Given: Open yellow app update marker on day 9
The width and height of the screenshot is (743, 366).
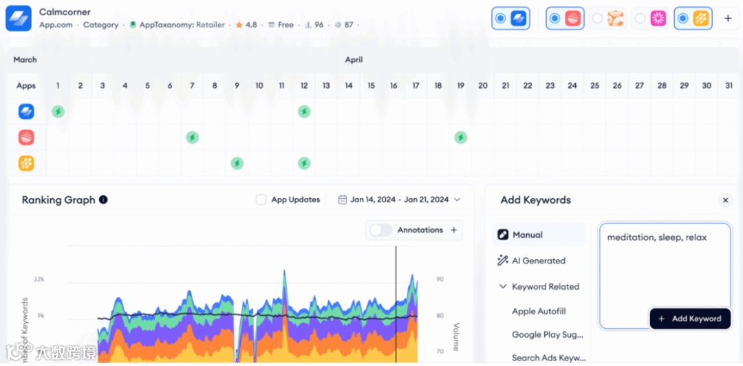Looking at the screenshot, I should (x=237, y=164).
